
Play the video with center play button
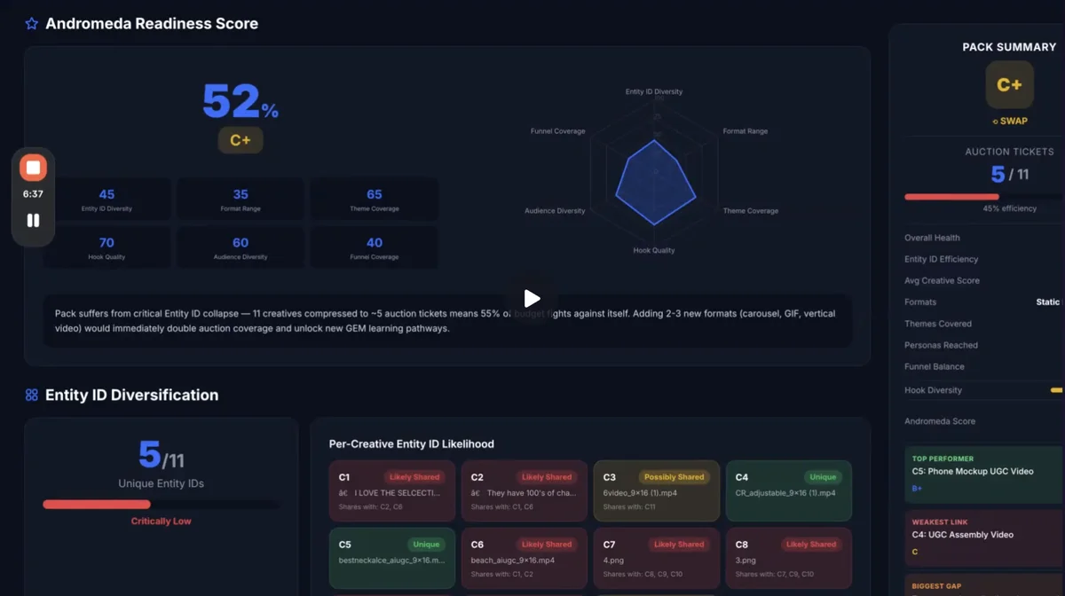click(x=532, y=299)
